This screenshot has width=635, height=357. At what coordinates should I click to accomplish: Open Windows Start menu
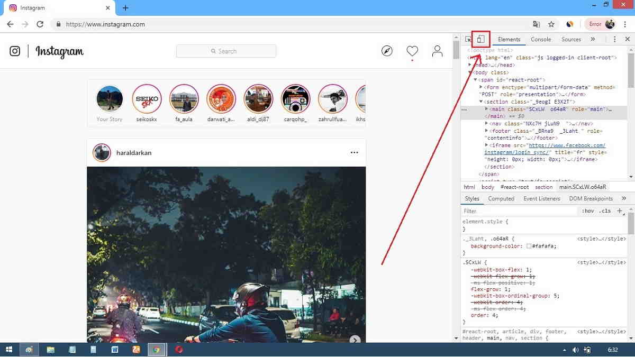pyautogui.click(x=9, y=350)
